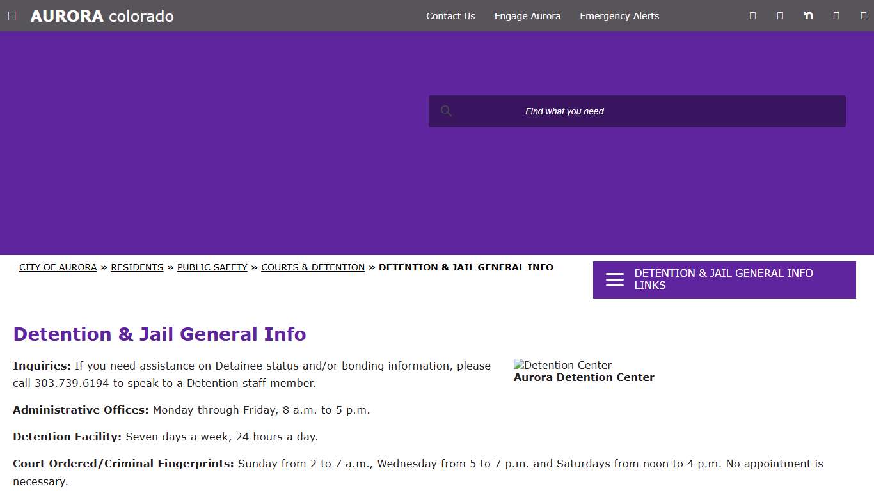Image resolution: width=874 pixels, height=491 pixels.
Task: Click the city logo icon left of AURORA
Action: (x=12, y=15)
